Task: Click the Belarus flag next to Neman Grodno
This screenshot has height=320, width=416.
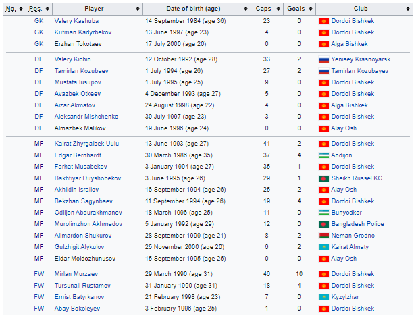Action: [x=323, y=236]
